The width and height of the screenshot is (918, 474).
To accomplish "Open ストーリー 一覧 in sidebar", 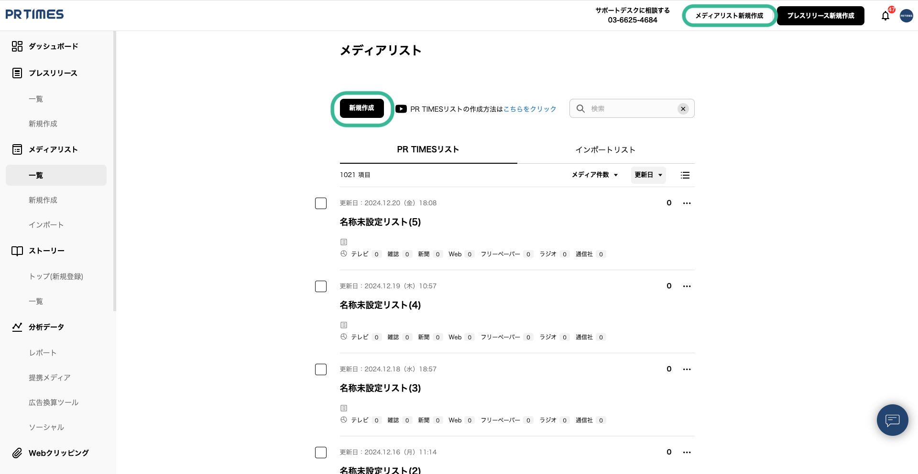I will [36, 301].
